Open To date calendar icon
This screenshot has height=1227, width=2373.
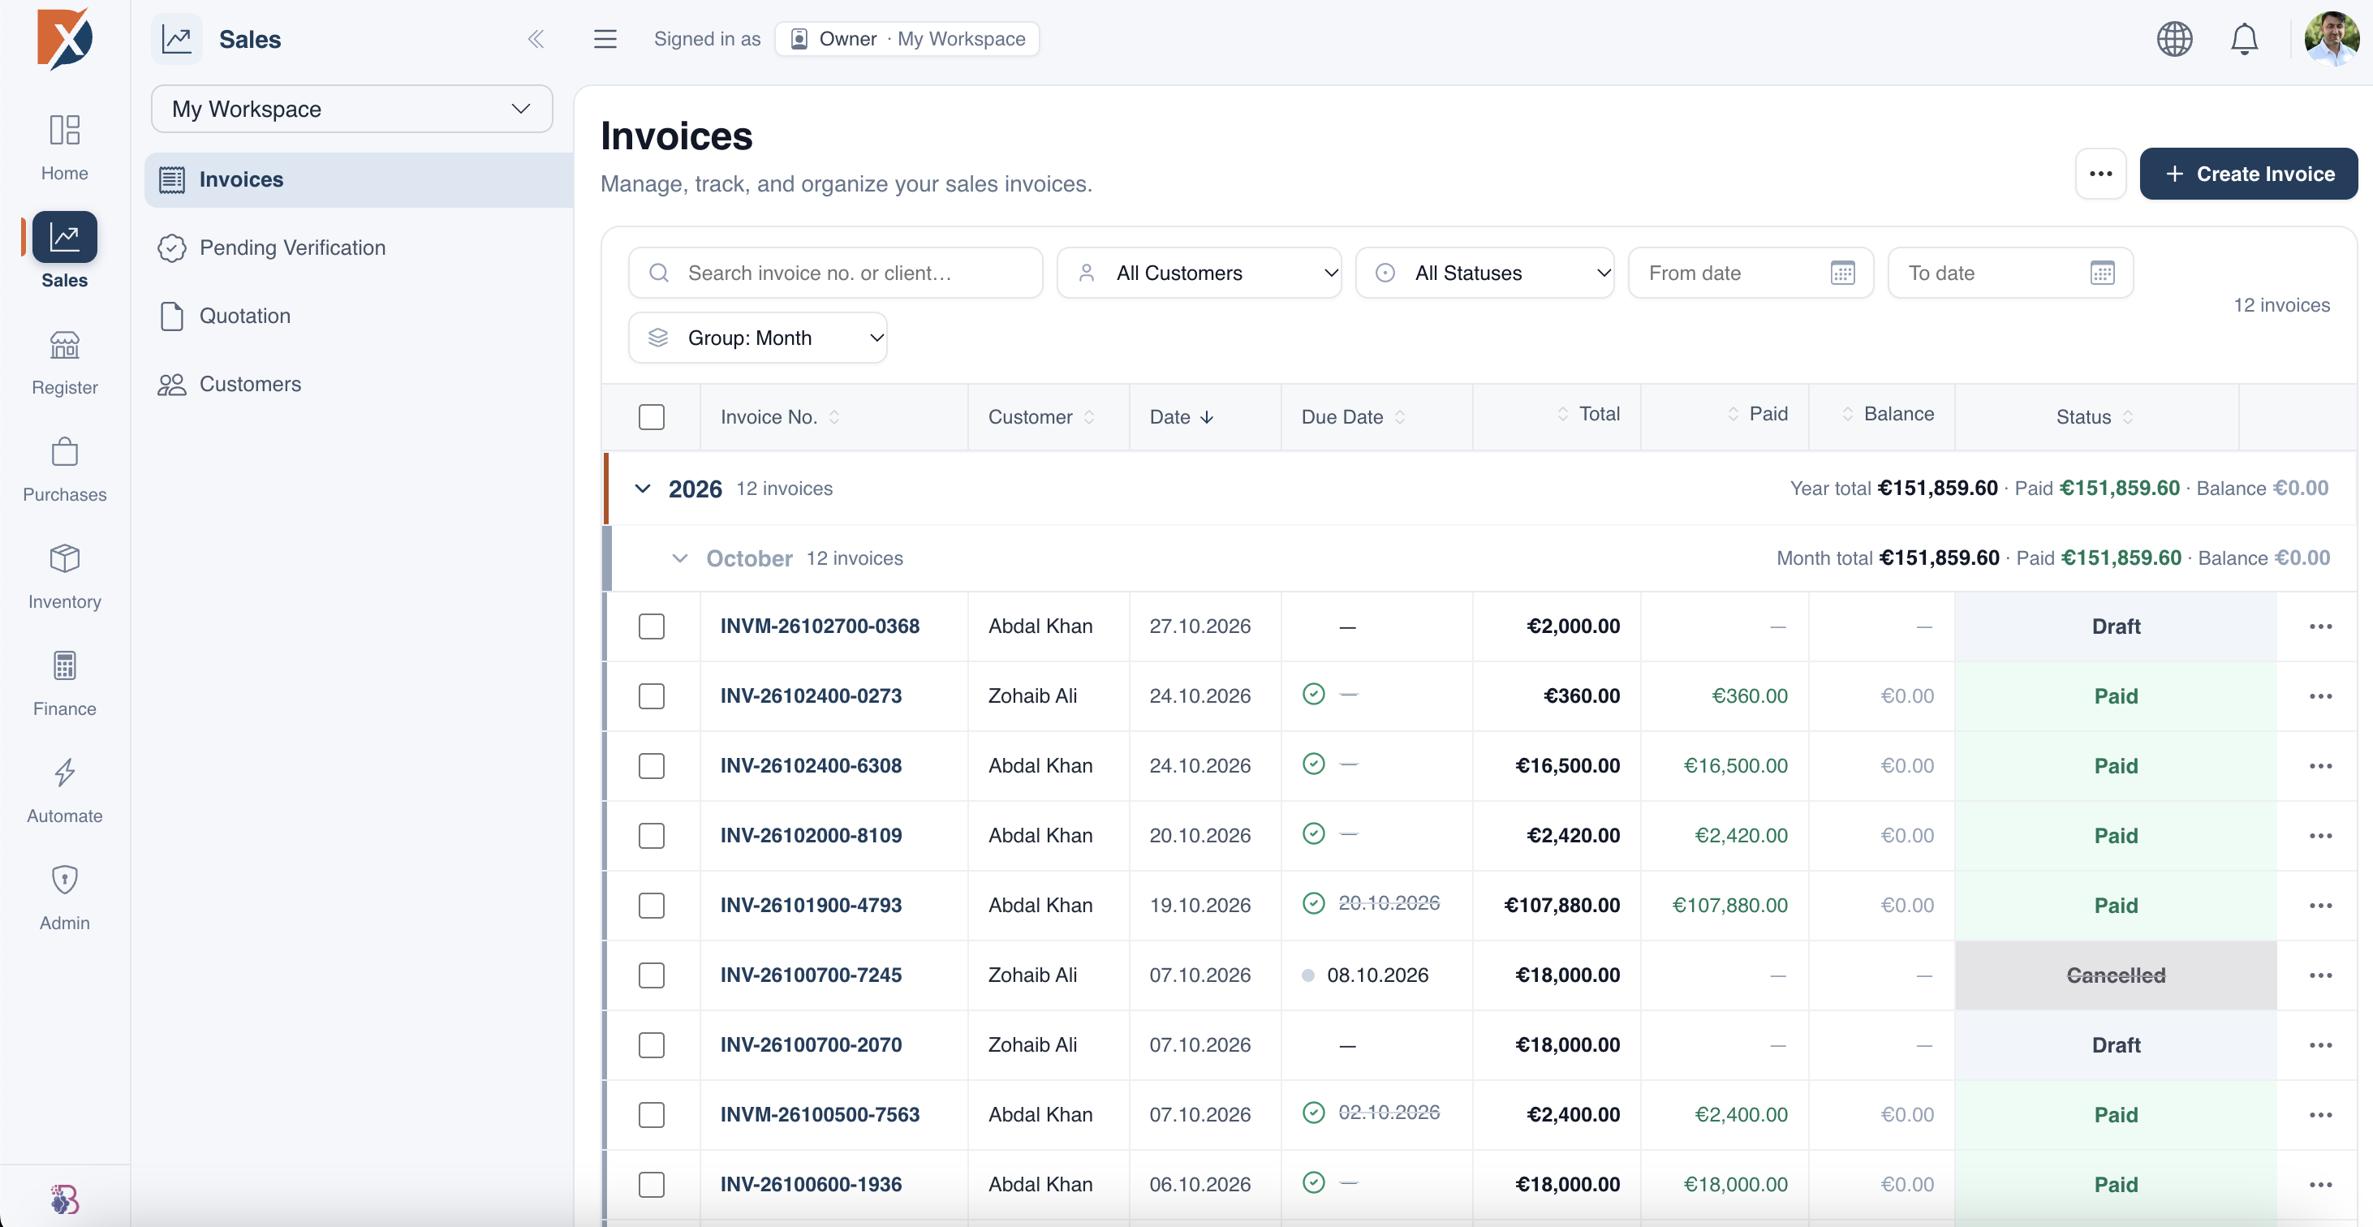[x=2102, y=273]
